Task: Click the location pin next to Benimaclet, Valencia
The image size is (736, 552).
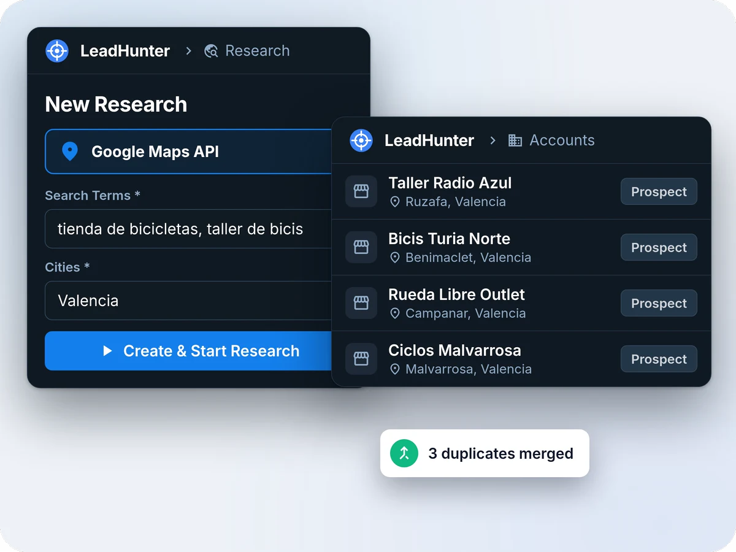Action: point(395,258)
